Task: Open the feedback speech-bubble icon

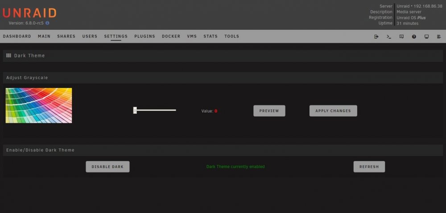Action: [x=401, y=36]
